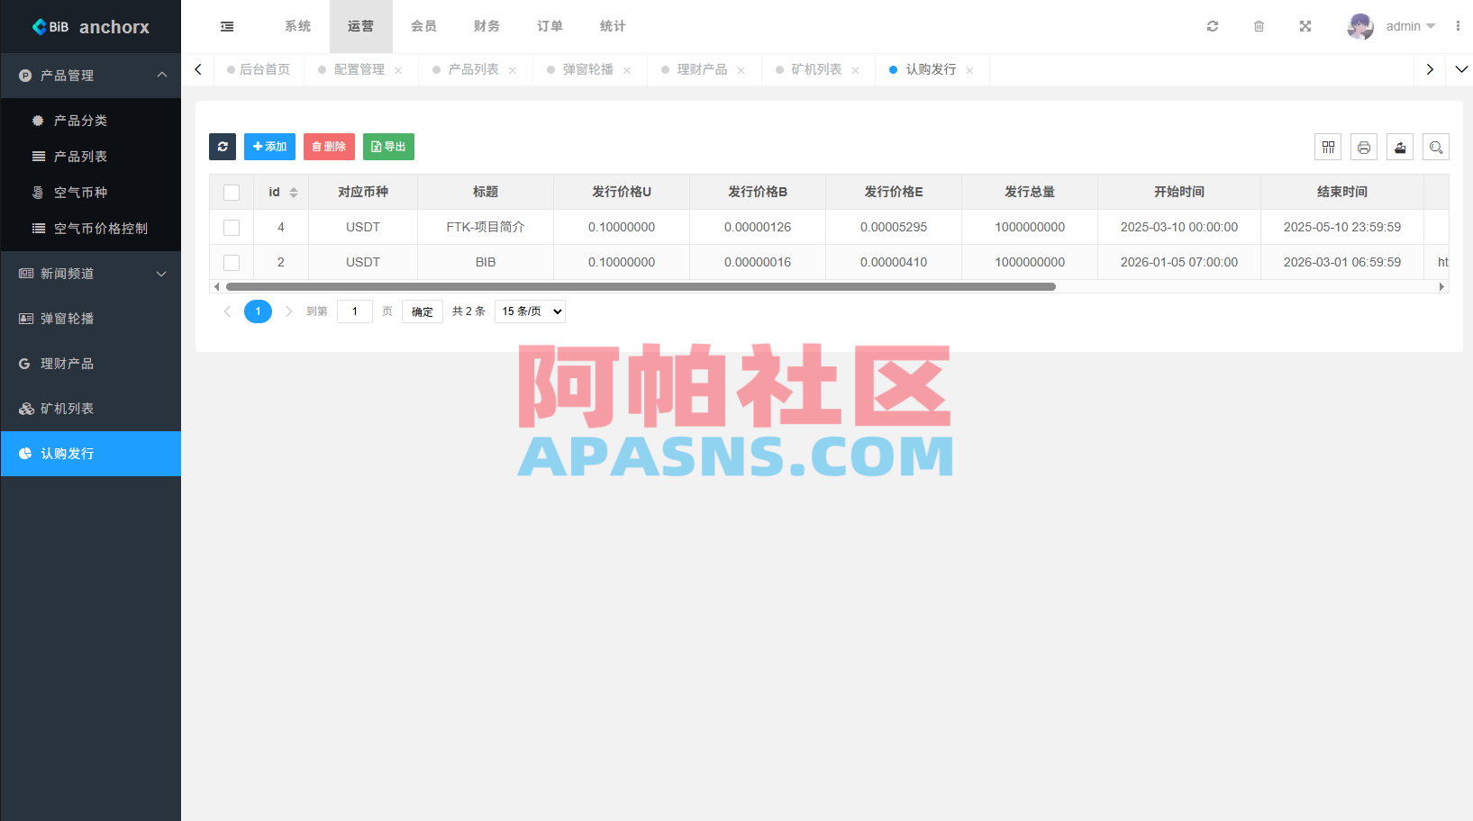Open the 系统 top menu

pos(298,26)
